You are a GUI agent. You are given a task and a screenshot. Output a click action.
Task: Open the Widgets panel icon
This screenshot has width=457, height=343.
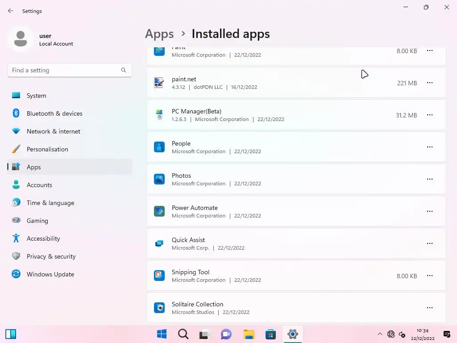(11, 334)
